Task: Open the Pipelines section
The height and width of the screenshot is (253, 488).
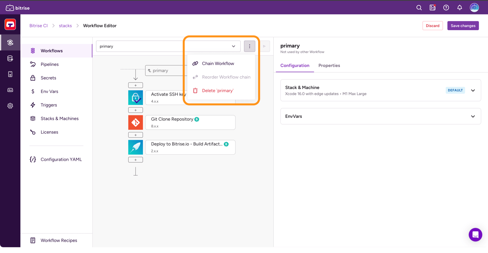Action: tap(56, 64)
